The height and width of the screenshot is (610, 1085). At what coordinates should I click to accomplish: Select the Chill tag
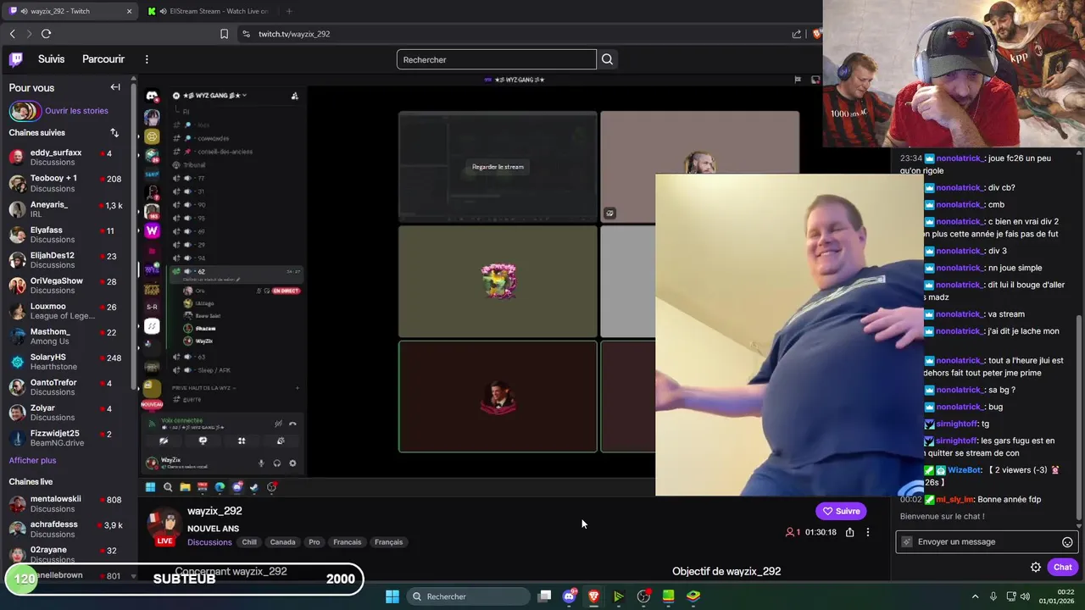tap(249, 542)
